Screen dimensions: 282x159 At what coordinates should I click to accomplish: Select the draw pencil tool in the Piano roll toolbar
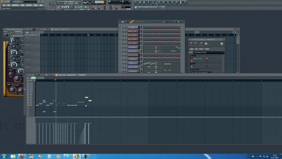point(36,75)
